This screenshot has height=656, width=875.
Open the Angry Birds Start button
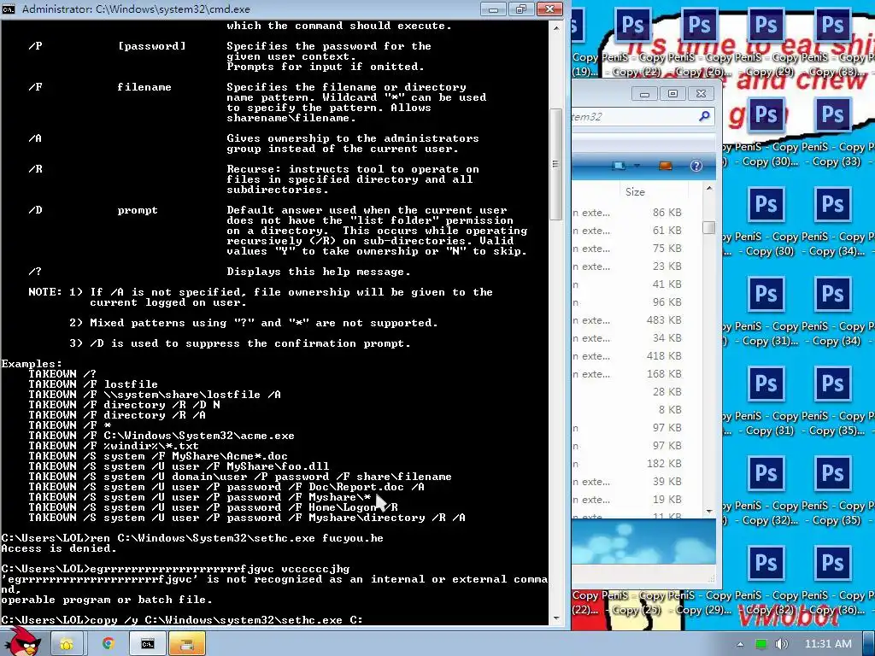coord(22,641)
